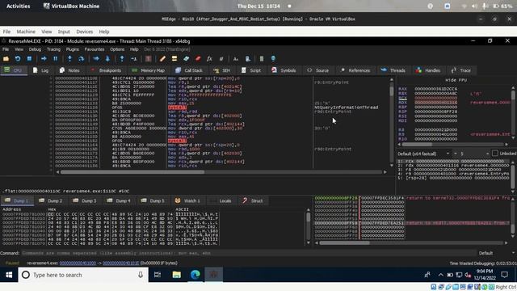Run the program with arrow icon
Image resolution: width=517 pixels, height=291 pixels.
(44, 59)
